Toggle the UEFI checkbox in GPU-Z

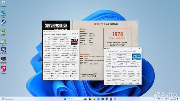[x=74, y=46]
